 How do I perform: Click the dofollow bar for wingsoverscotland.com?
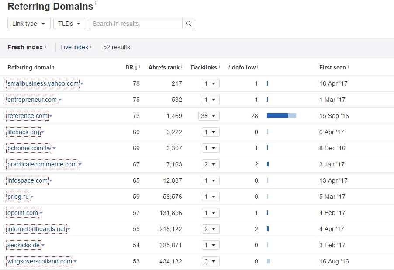[x=268, y=261]
